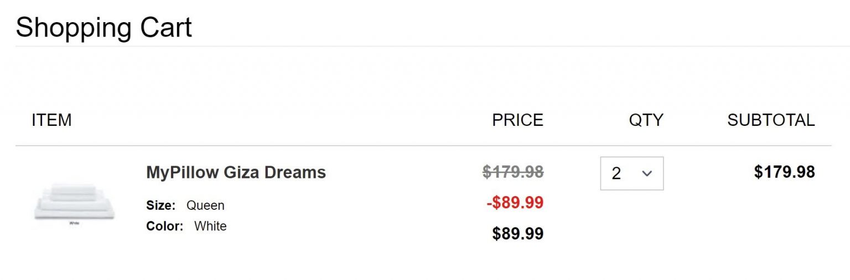Open the quantity dropdown showing 2
The image size is (850, 280).
(631, 173)
